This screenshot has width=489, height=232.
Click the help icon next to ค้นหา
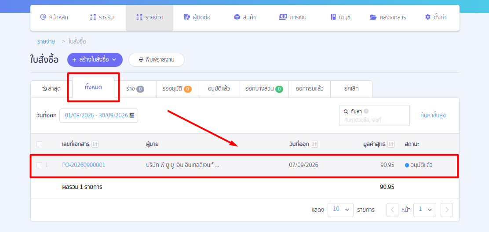(x=366, y=111)
